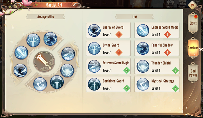203x118 pixels.
Task: Pick Thunder Shield skill from list
Action: coord(157,66)
